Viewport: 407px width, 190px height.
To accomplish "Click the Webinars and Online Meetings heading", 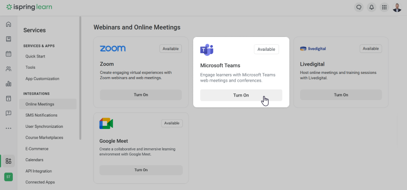I will tap(137, 27).
